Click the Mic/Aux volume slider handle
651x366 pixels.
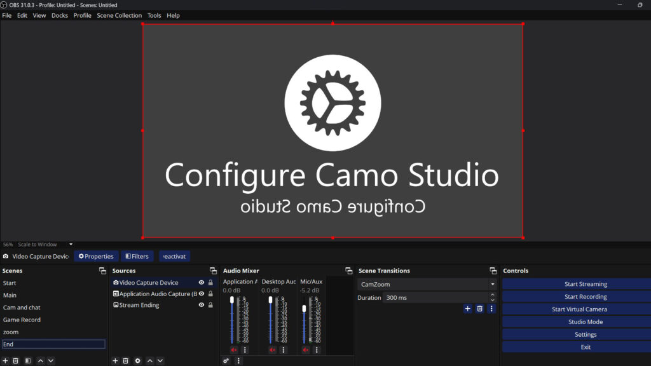305,309
